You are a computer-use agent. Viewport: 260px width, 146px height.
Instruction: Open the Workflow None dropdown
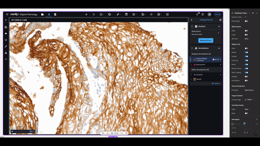(247, 39)
